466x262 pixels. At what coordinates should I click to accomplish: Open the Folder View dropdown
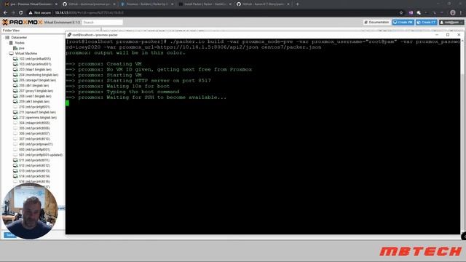click(x=51, y=31)
